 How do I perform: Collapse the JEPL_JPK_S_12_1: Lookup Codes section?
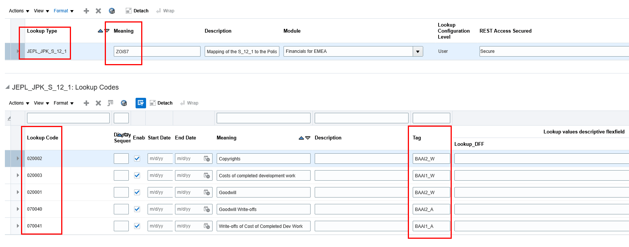pyautogui.click(x=8, y=87)
